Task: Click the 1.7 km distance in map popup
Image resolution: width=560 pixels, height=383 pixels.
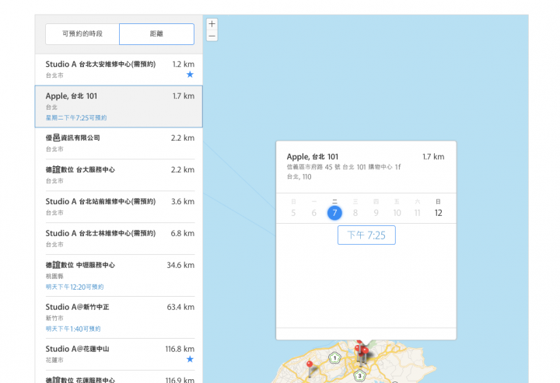Action: [433, 157]
